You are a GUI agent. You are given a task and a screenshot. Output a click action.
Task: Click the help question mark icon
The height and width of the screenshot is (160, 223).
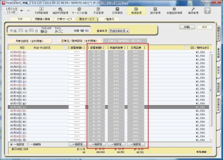pos(207,10)
